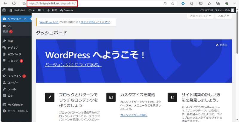Viewport: 239px width, 122px height.
Task: Open the updates icon showing 4
Action: [31, 10]
